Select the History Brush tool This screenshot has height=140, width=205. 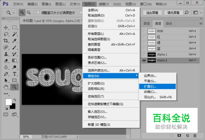(x=14, y=54)
